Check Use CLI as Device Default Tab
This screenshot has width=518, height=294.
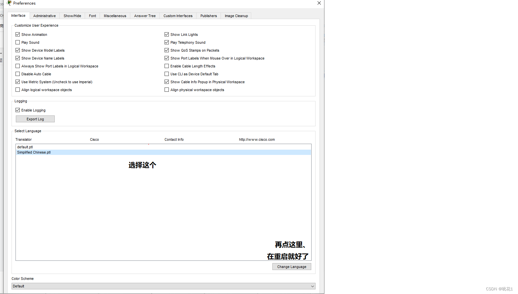(x=167, y=74)
